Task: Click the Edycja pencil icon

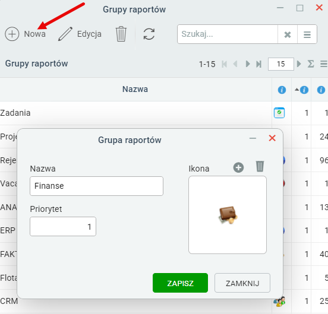Action: tap(65, 34)
